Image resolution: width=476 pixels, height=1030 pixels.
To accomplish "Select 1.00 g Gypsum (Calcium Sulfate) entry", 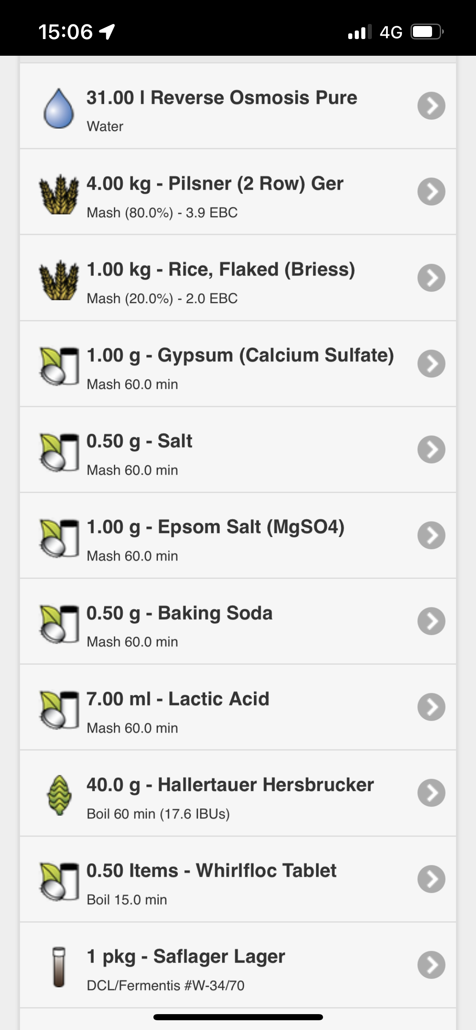I will point(238,364).
